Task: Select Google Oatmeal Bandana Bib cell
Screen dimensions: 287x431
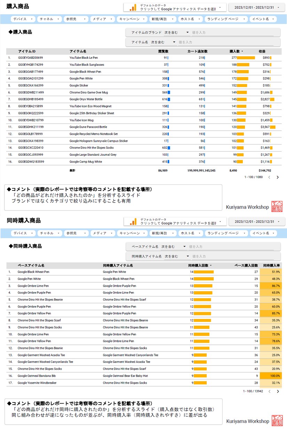Action: pos(37,376)
